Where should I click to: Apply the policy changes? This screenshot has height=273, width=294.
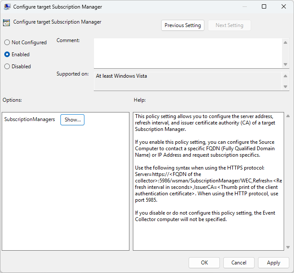pos(273,263)
